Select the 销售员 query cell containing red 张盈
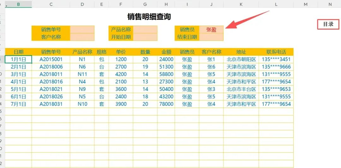341x168 pixels. (211, 30)
